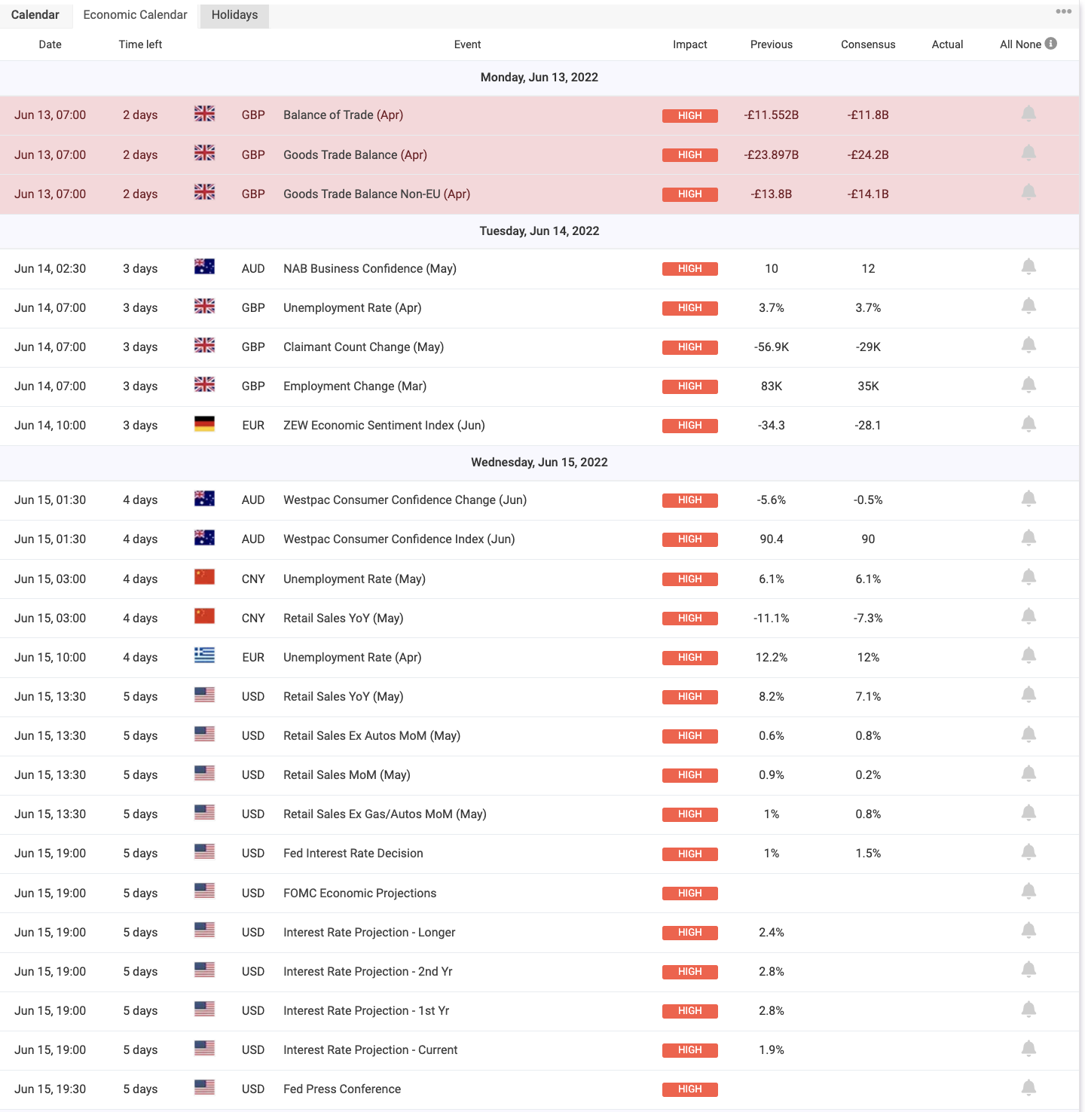Click Jun 15, 19:30 date cell
Viewport: 1085px width, 1112px height.
pos(50,1089)
